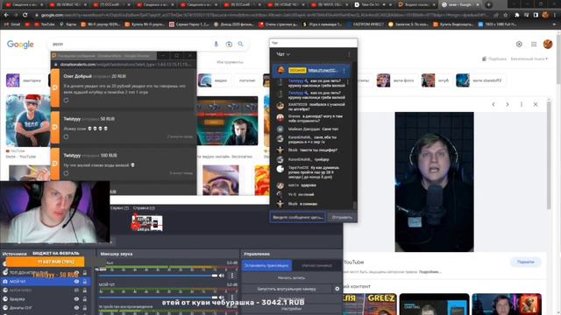Start voice search with the Google microphone icon

coord(217,44)
